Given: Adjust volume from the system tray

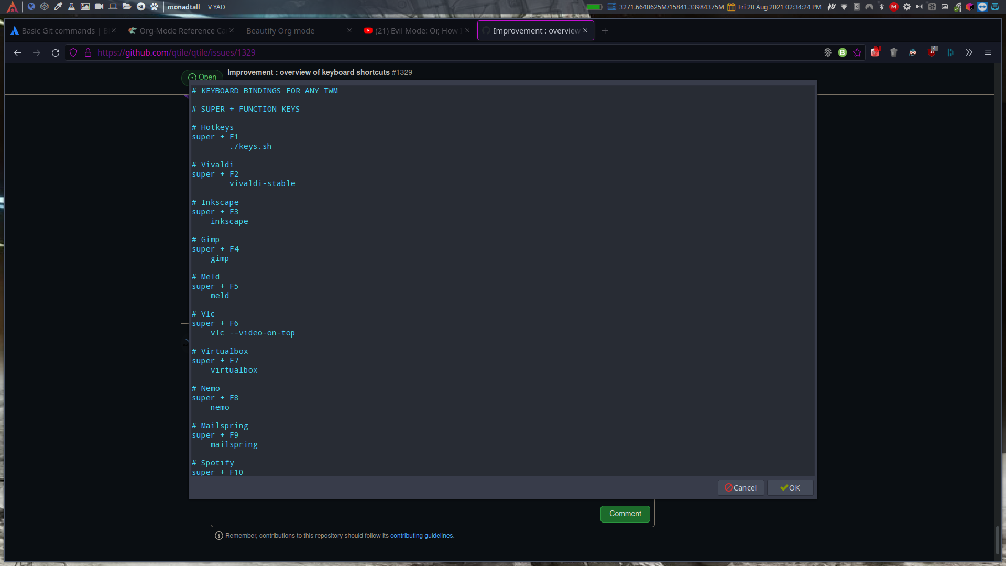Looking at the screenshot, I should point(920,7).
